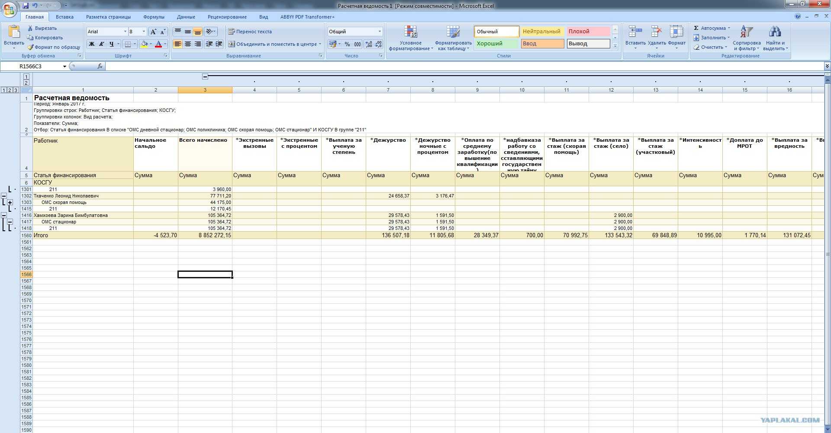831x433 pixels.
Task: Cut selection with Вырезать
Action: point(42,28)
